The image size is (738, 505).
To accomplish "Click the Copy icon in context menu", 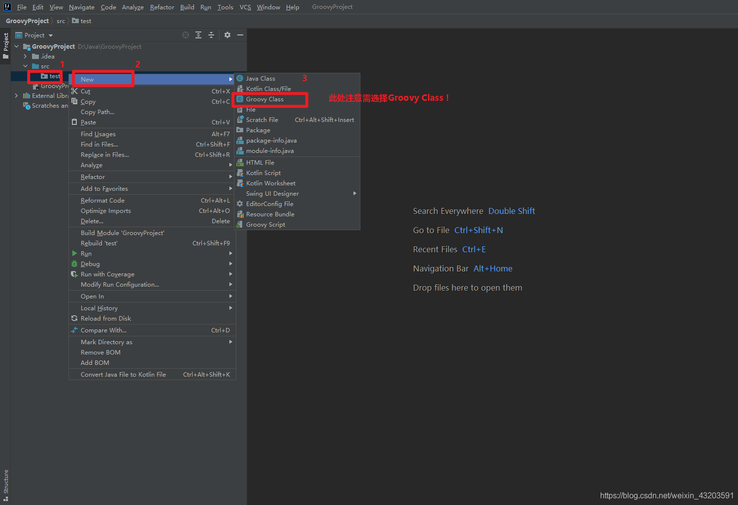I will coord(74,101).
